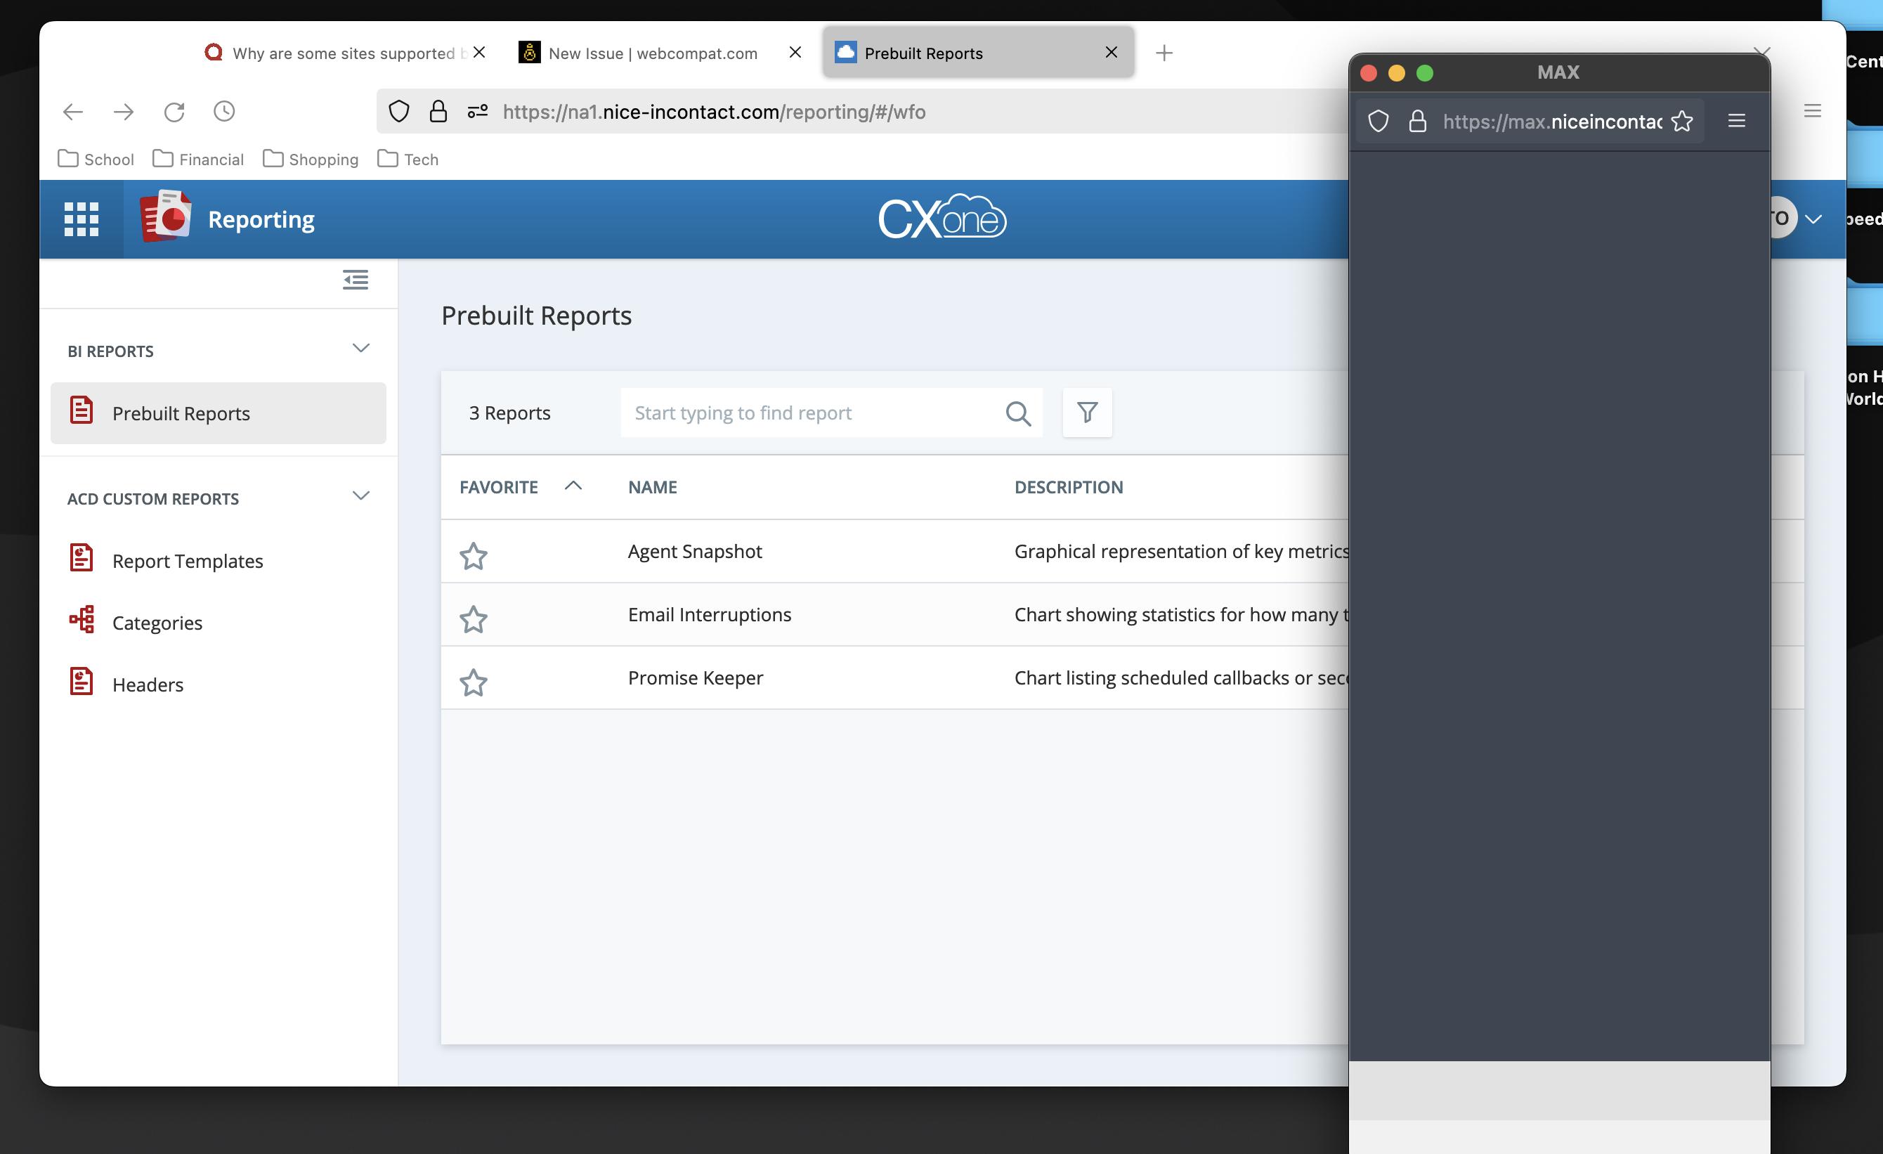The height and width of the screenshot is (1154, 1883).
Task: Go back in browser history
Action: point(72,112)
